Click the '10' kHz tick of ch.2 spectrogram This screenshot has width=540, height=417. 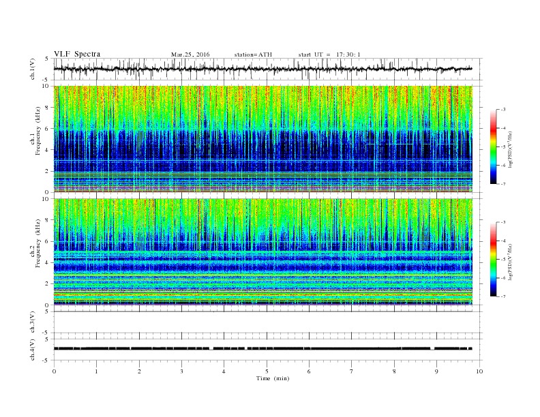click(x=46, y=199)
